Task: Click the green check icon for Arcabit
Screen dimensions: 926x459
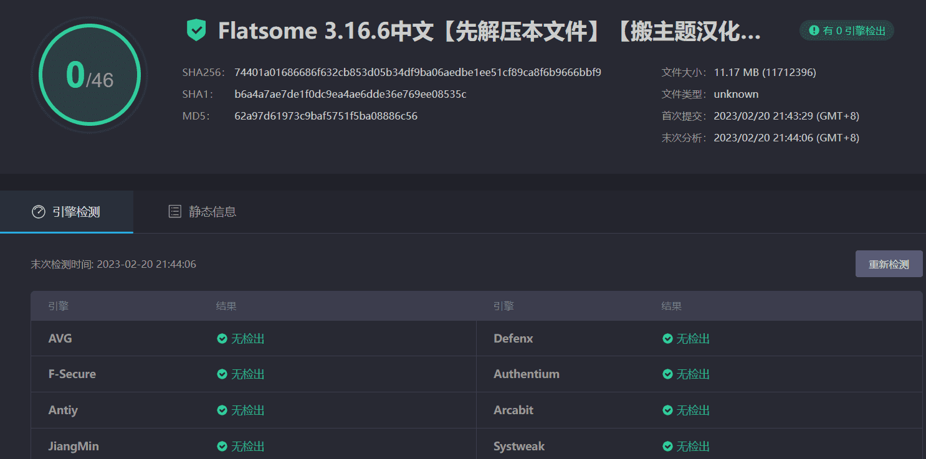Action: click(x=667, y=410)
